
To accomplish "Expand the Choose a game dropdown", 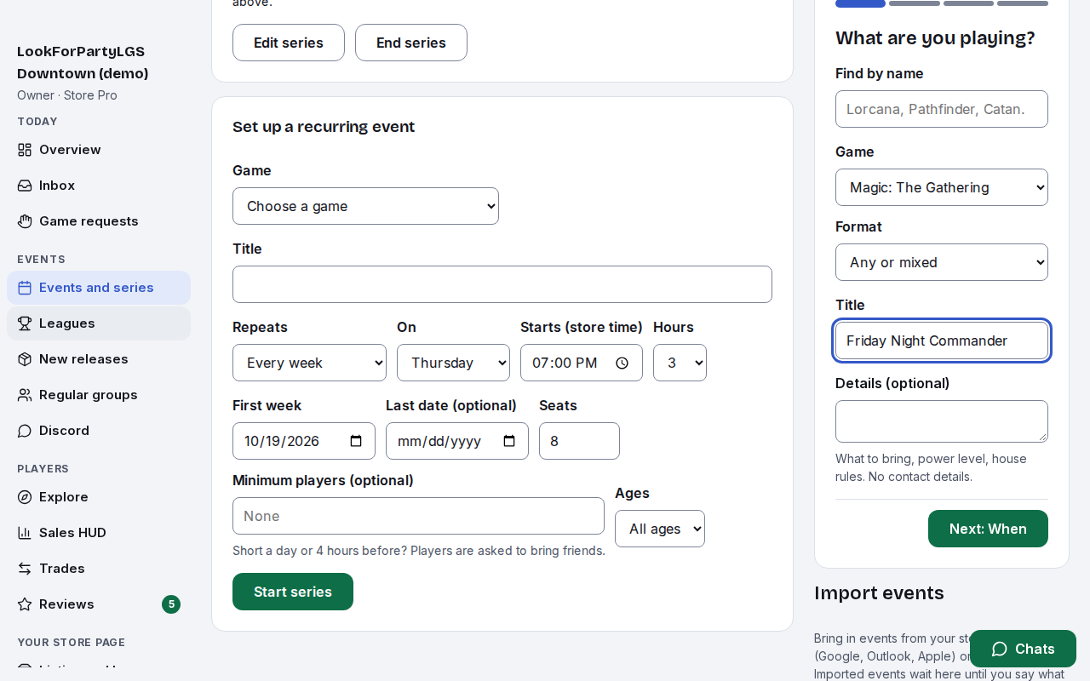I will coord(365,206).
